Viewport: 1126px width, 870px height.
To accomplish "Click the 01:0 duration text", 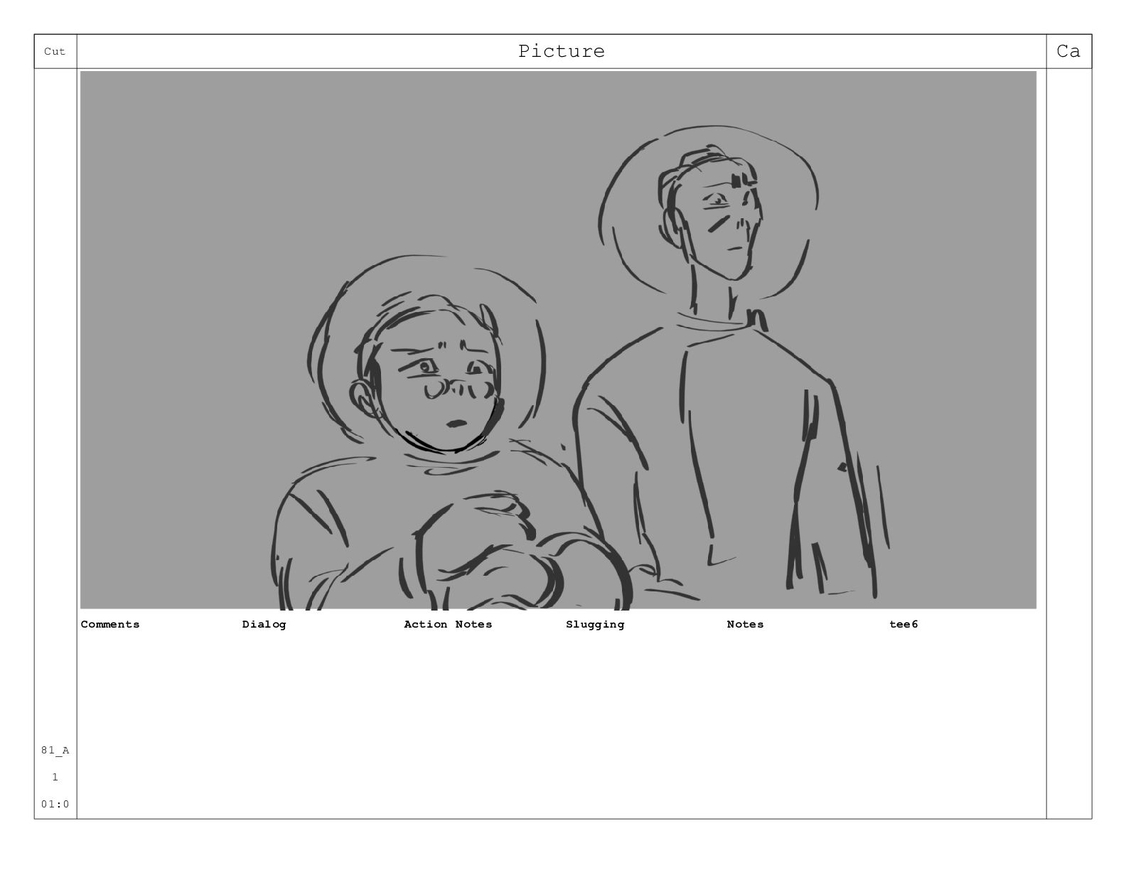I will coord(55,804).
